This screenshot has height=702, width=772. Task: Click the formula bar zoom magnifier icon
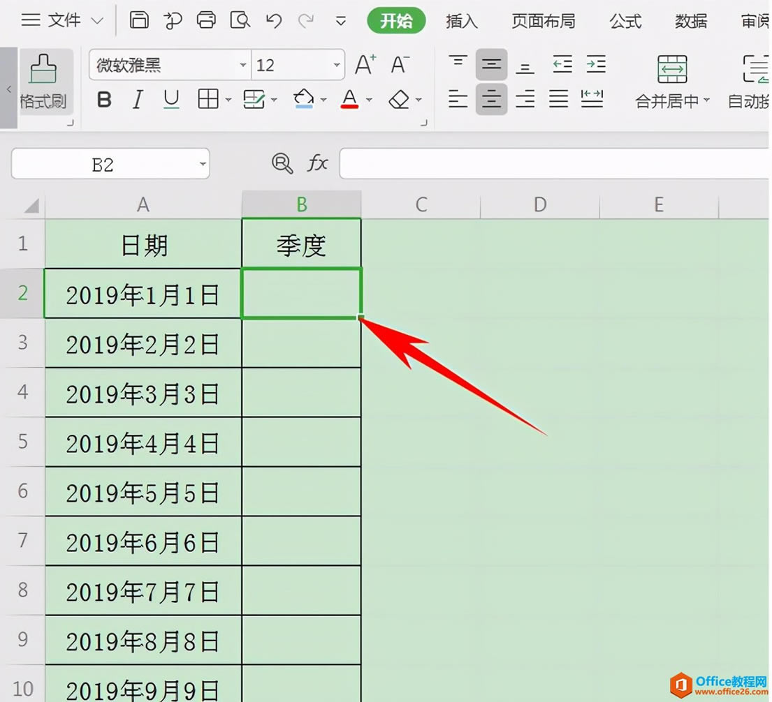(282, 163)
